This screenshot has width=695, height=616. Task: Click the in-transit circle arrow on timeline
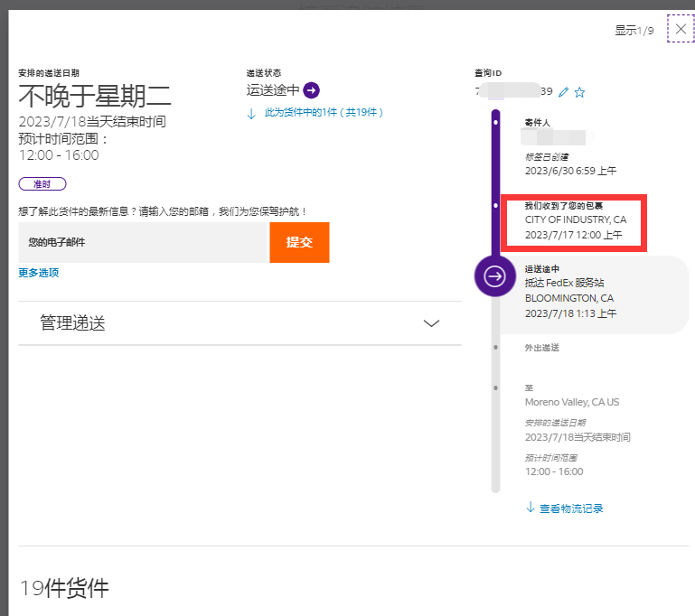[x=494, y=276]
